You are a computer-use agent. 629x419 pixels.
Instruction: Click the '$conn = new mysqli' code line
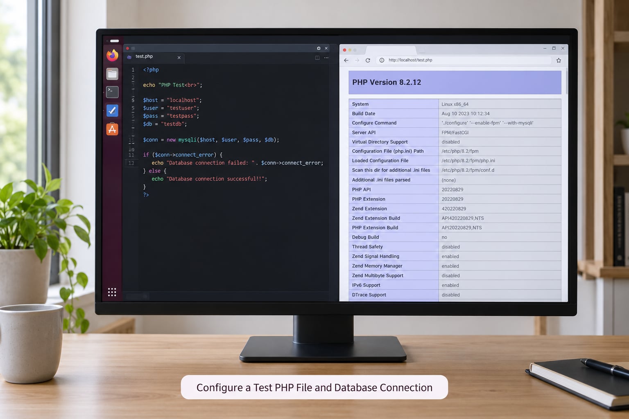[211, 140]
